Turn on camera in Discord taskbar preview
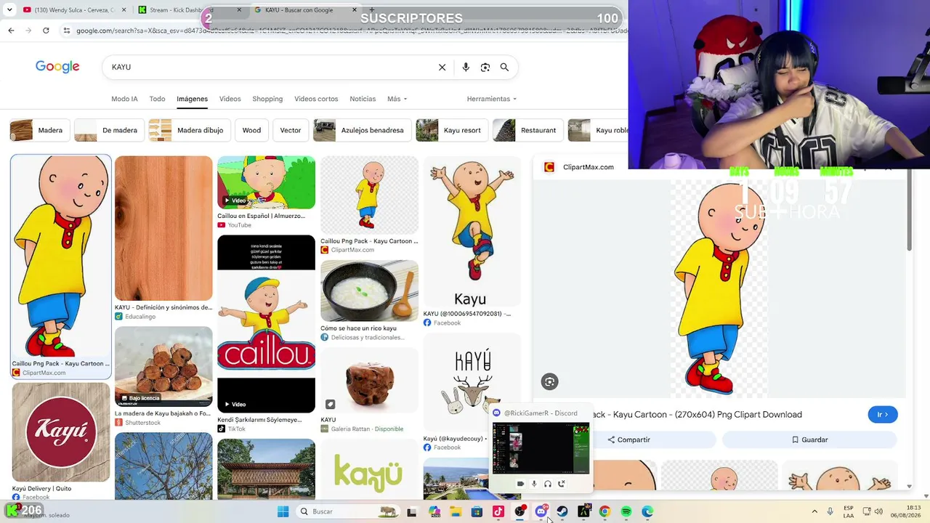The width and height of the screenshot is (930, 523). [x=520, y=484]
